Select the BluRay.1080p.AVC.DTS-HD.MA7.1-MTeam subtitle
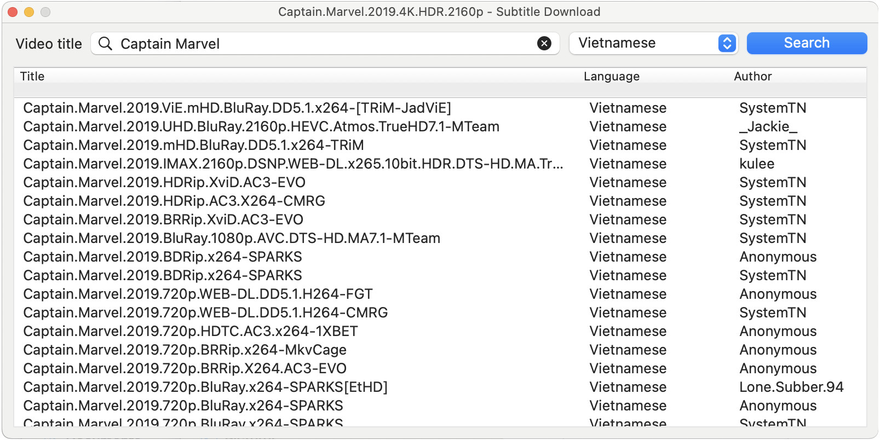 [x=232, y=239]
